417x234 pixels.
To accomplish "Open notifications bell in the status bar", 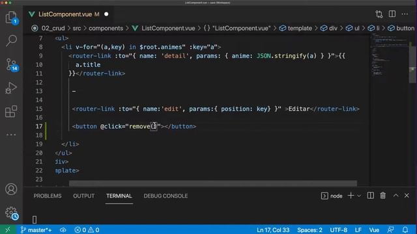I will click(x=405, y=229).
